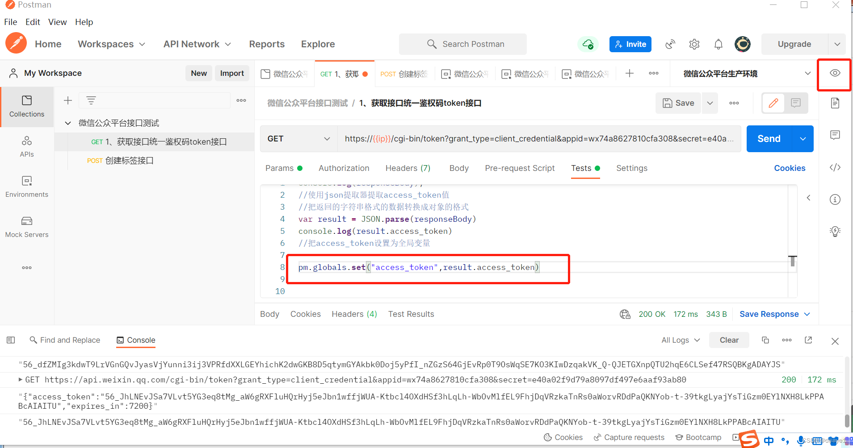The height and width of the screenshot is (448, 853).
Task: Open console options ellipsis
Action: 786,340
